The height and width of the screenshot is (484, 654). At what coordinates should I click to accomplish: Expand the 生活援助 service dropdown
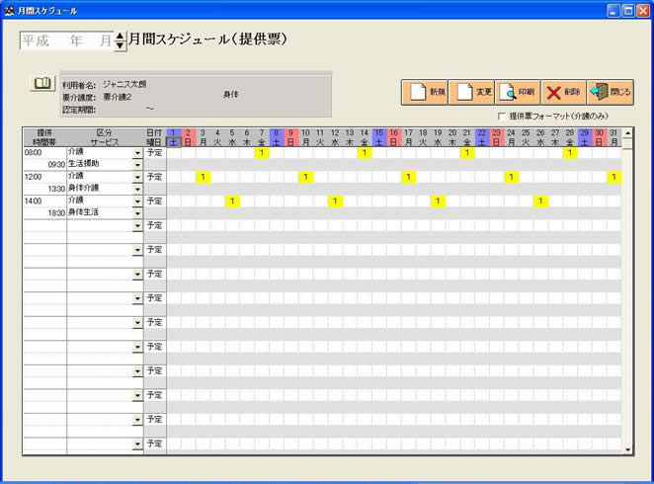137,164
